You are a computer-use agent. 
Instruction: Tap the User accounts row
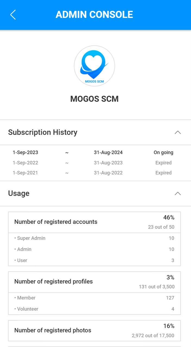95,260
